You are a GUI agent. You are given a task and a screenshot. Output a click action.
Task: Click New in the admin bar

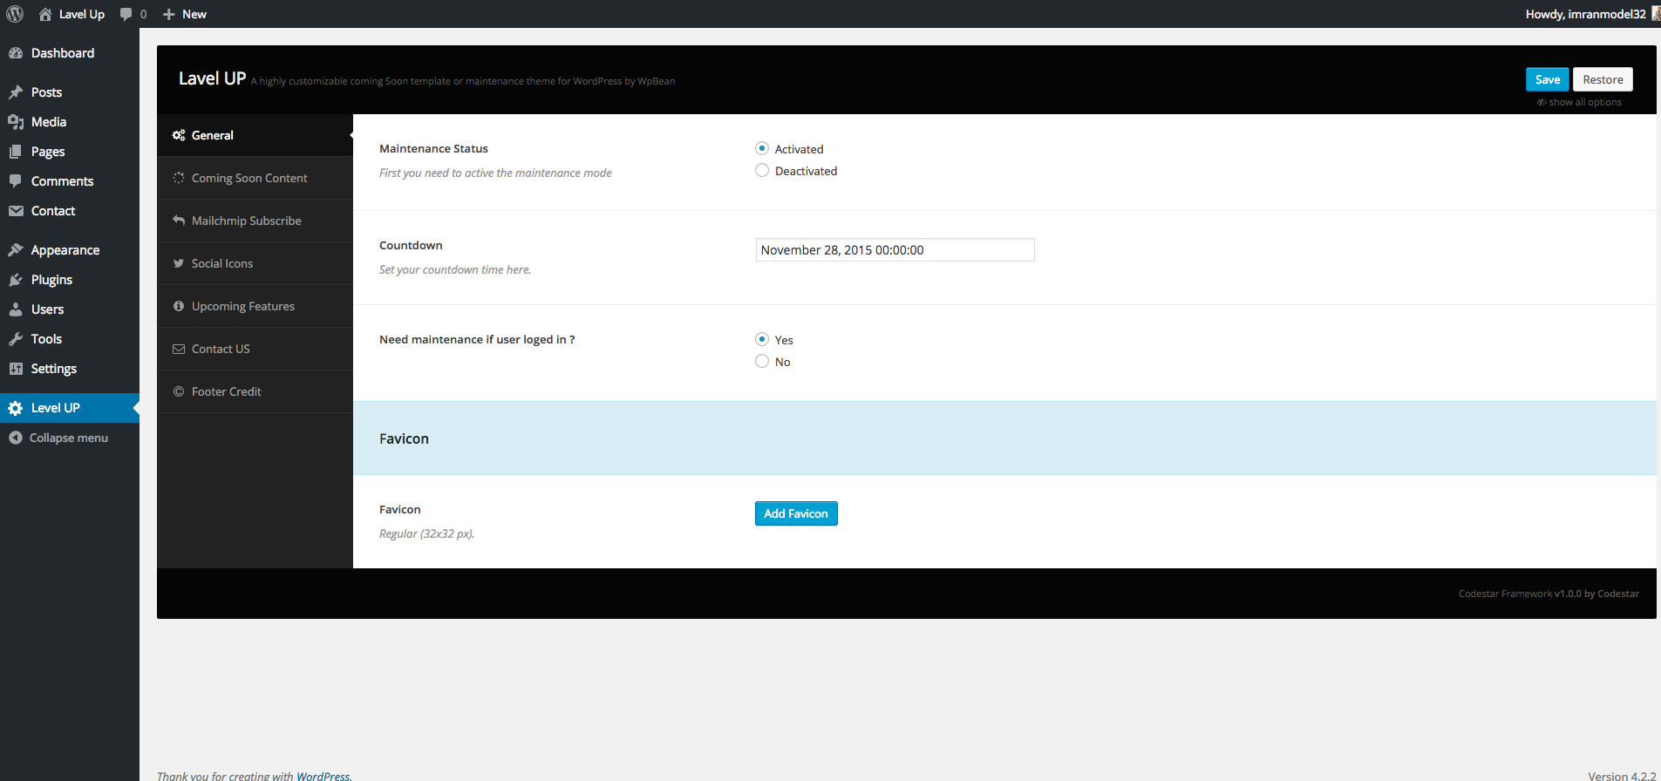[x=194, y=14]
